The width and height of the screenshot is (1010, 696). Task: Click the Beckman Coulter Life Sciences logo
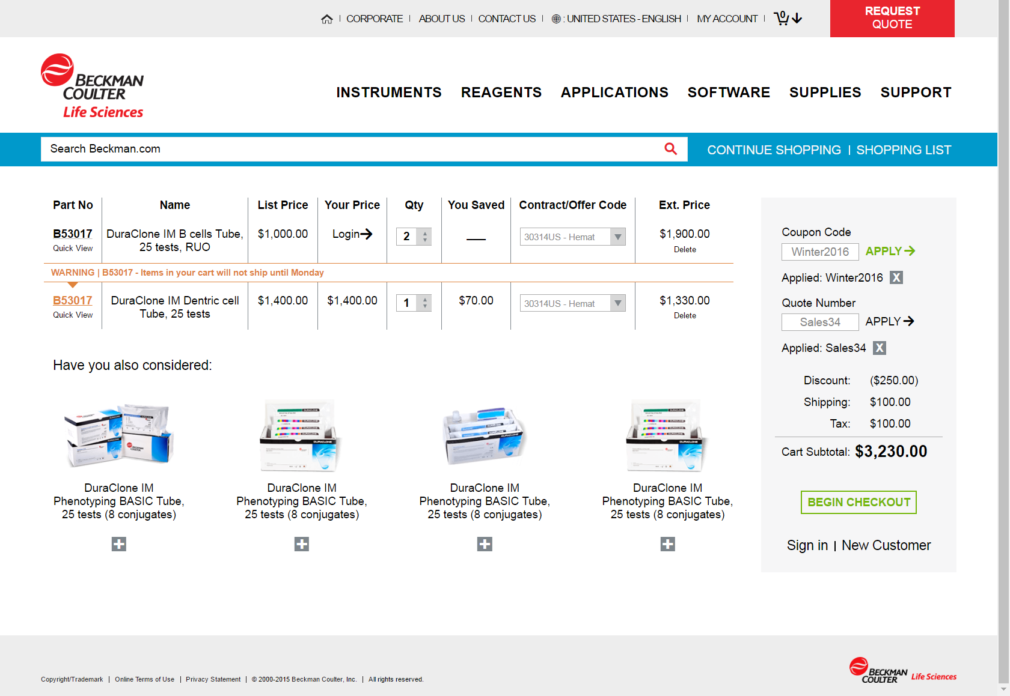[x=92, y=86]
